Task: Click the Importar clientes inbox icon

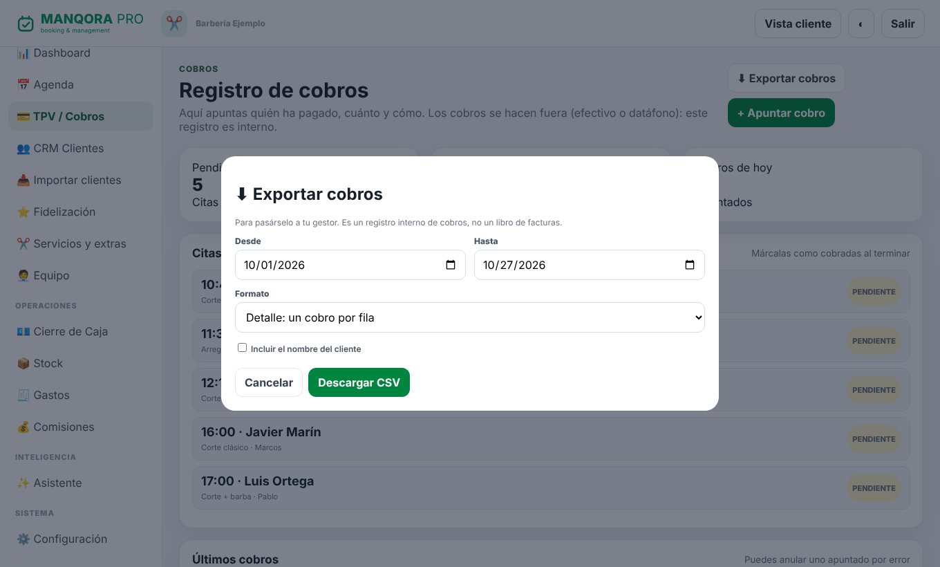Action: [x=23, y=180]
